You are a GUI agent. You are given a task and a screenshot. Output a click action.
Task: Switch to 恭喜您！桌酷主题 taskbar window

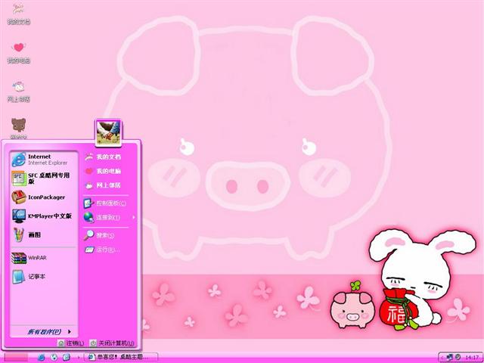click(x=121, y=357)
